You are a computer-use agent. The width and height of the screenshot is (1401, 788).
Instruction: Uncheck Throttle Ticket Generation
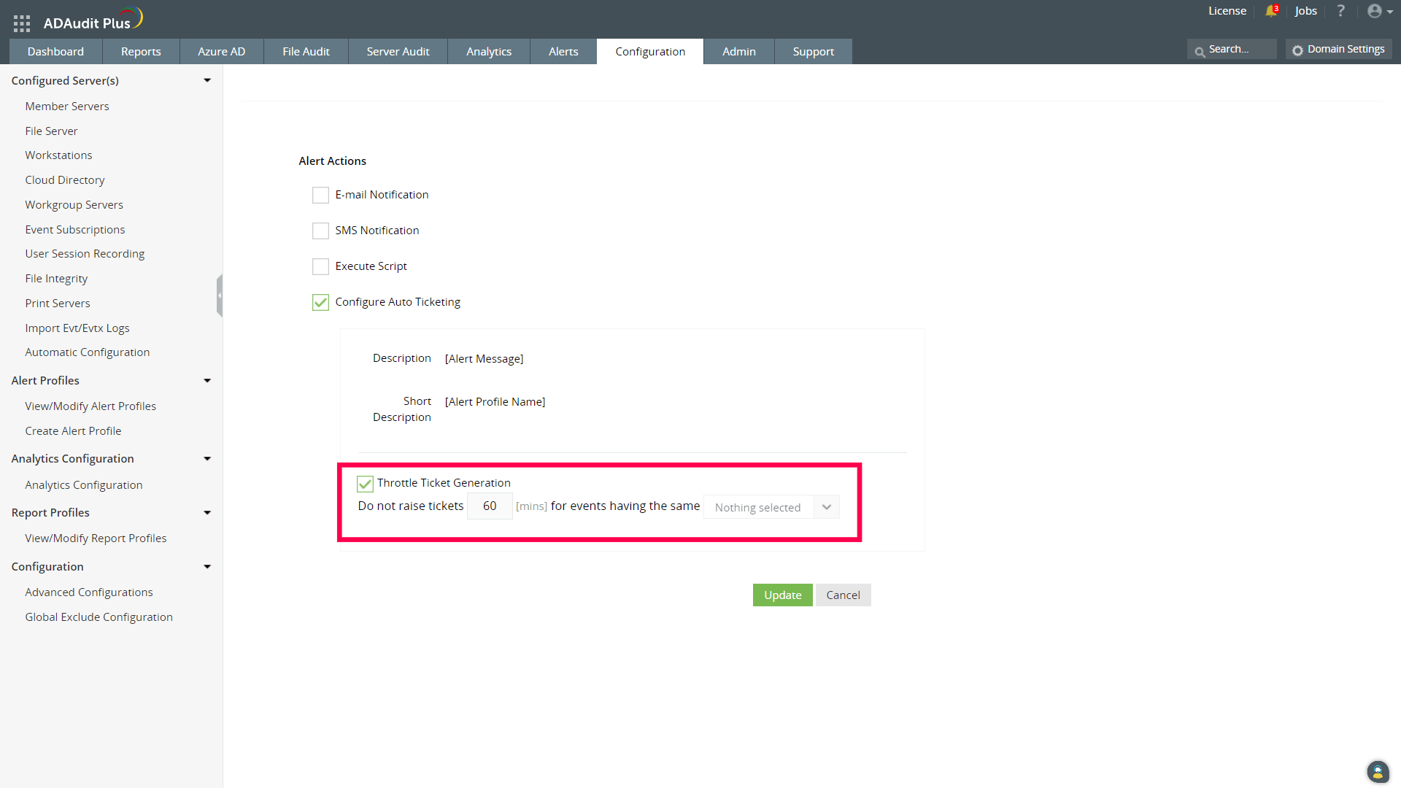pyautogui.click(x=365, y=483)
